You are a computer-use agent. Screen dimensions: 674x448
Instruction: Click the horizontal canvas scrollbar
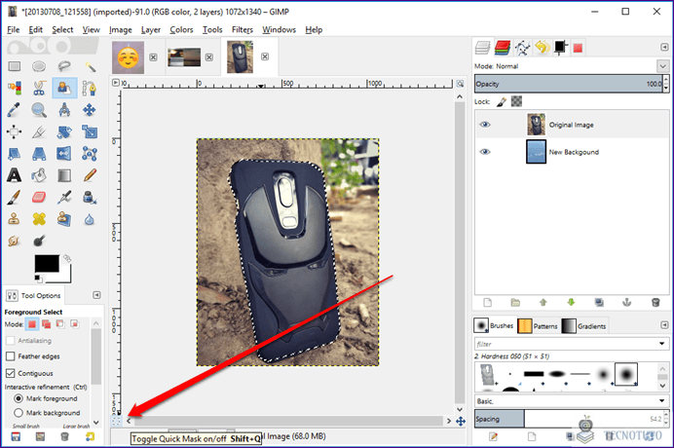pos(287,421)
